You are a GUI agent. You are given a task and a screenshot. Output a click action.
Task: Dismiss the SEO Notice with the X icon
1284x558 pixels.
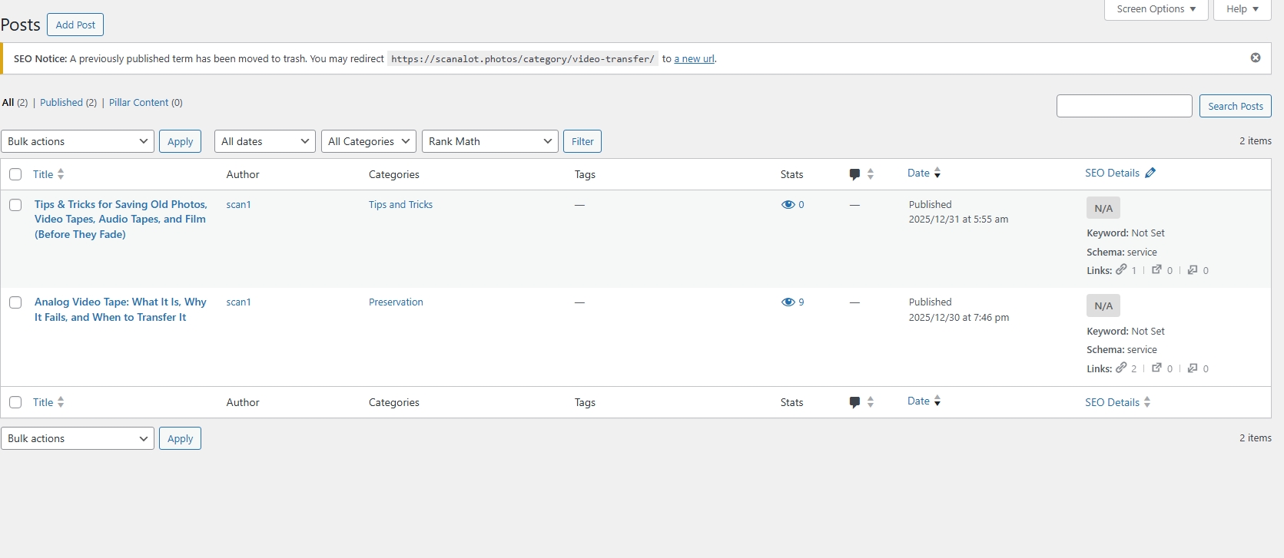(1255, 58)
